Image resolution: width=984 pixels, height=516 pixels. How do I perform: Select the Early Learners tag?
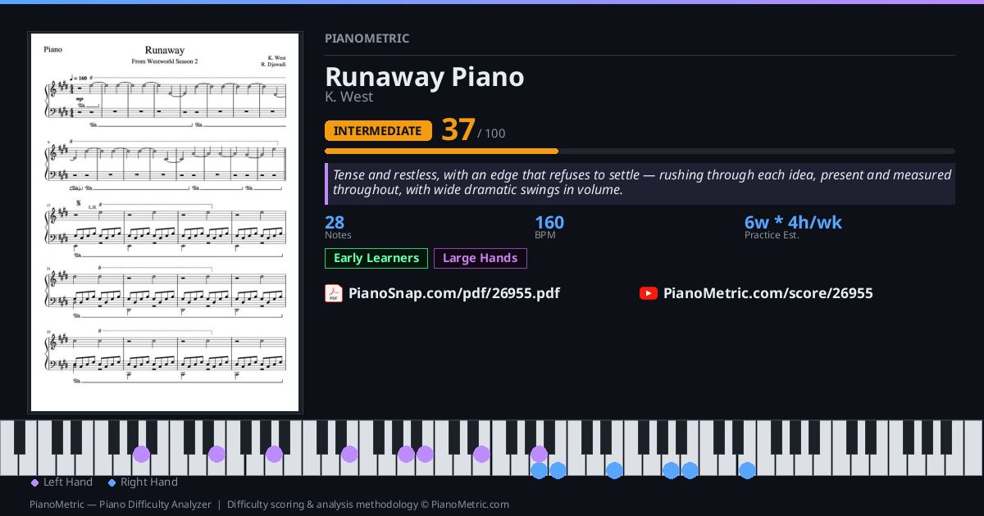click(376, 258)
